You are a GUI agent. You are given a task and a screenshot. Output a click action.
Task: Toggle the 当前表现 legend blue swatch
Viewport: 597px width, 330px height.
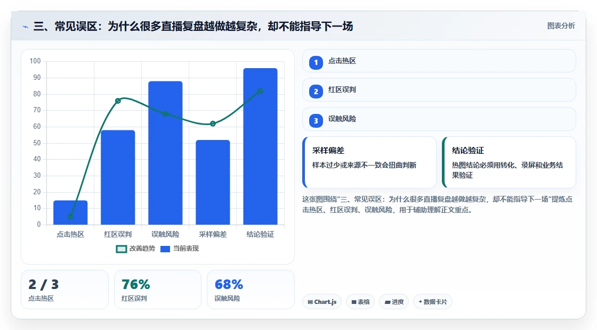(165, 249)
